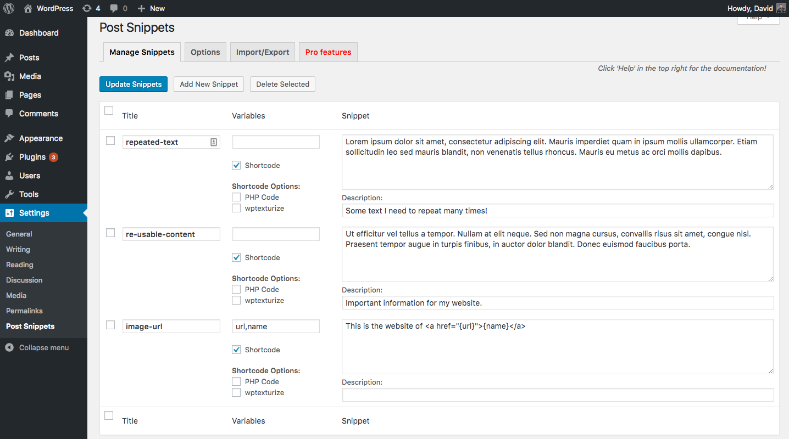Open the updates icon showing 4
The height and width of the screenshot is (439, 789).
[x=87, y=8]
